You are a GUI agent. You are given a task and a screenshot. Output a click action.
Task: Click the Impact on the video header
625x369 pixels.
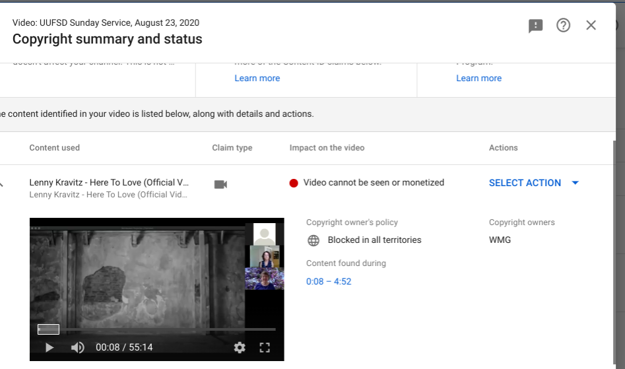pos(327,148)
